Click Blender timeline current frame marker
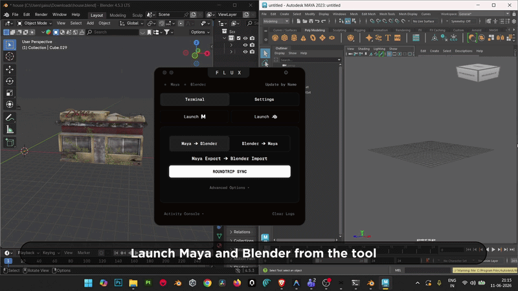 click(8, 261)
